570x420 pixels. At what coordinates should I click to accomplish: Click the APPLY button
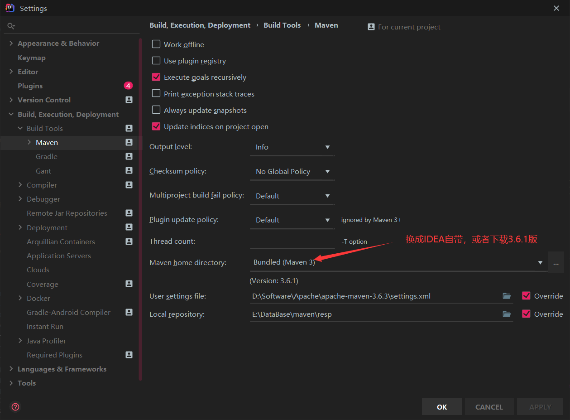pos(540,407)
